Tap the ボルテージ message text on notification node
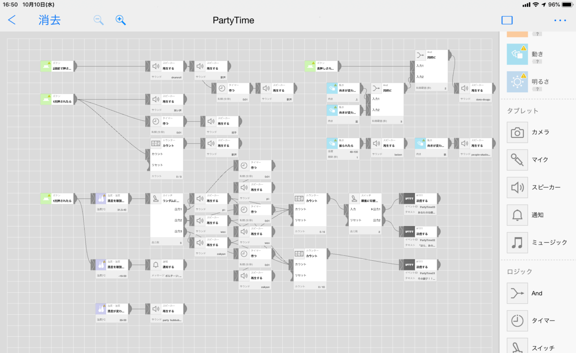Viewport: 576px width, 353px height. coord(173,275)
